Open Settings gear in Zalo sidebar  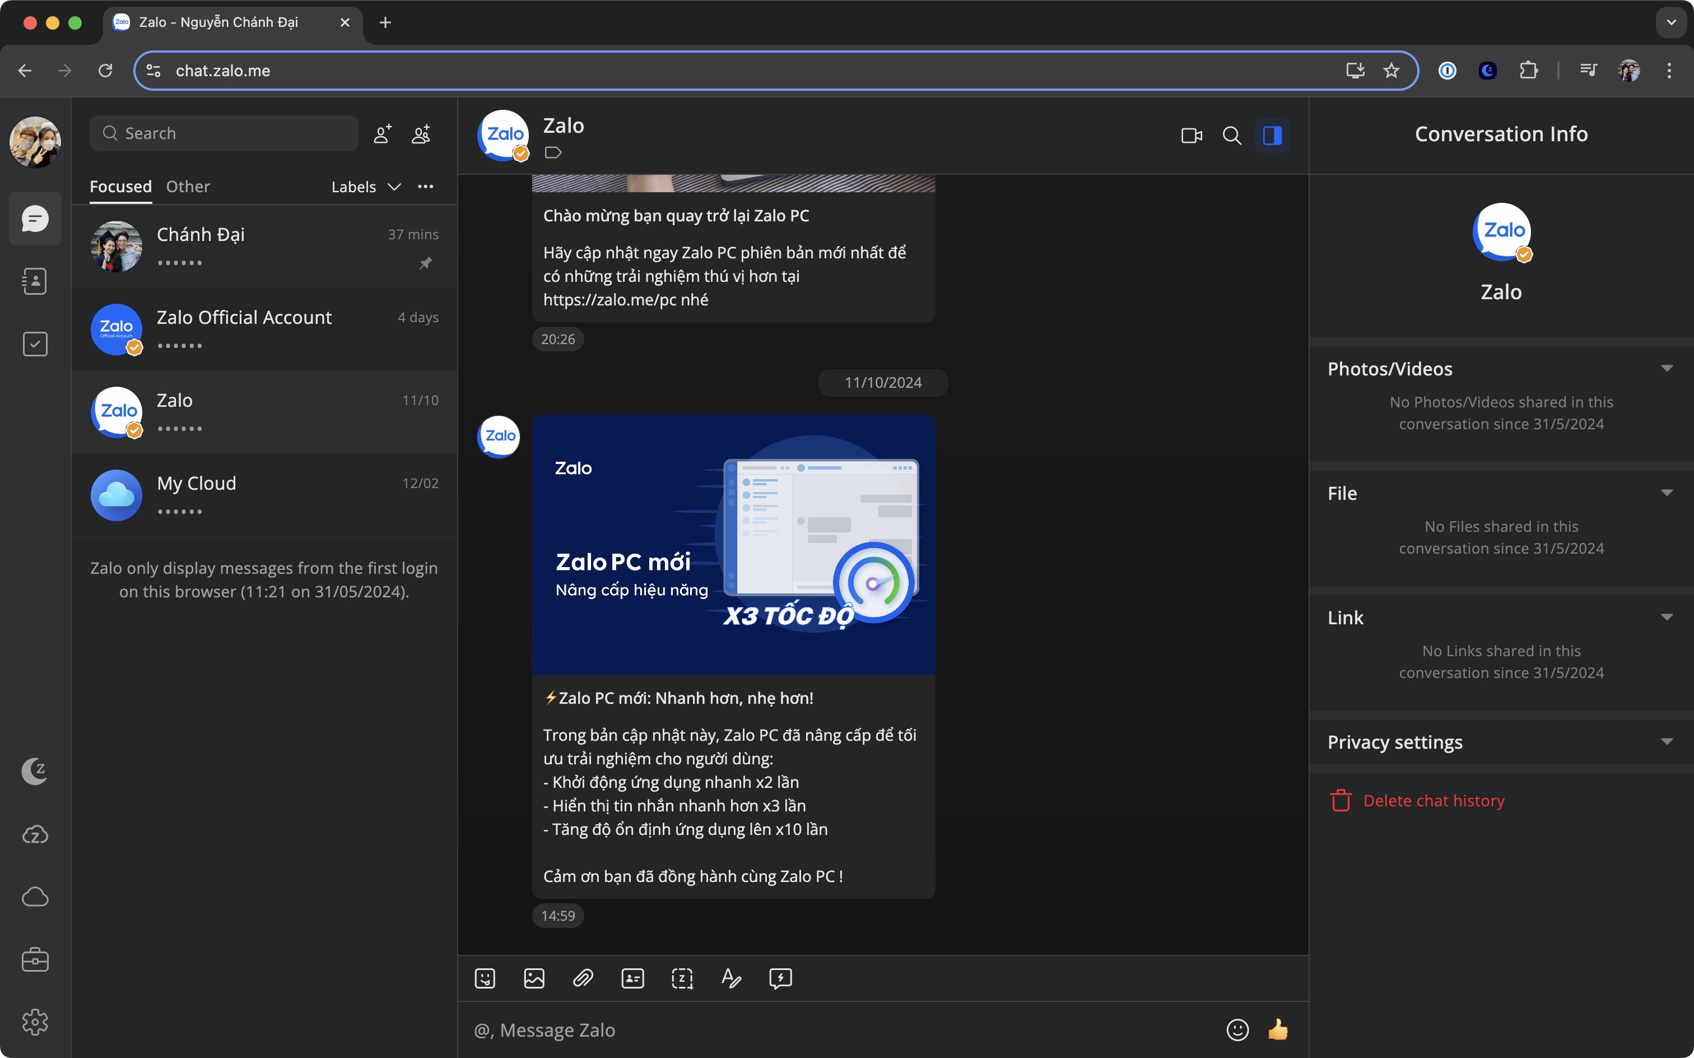pos(35,1022)
